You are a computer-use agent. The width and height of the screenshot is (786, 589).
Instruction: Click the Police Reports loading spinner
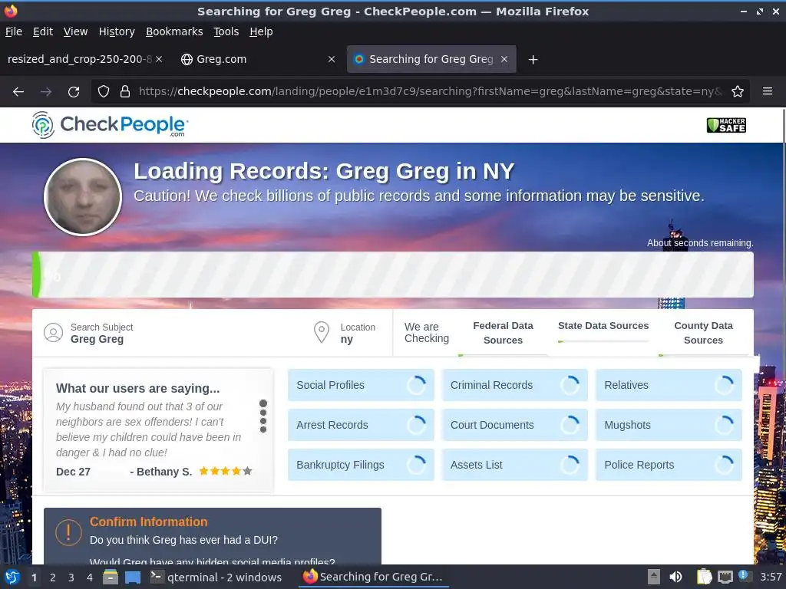point(724,465)
